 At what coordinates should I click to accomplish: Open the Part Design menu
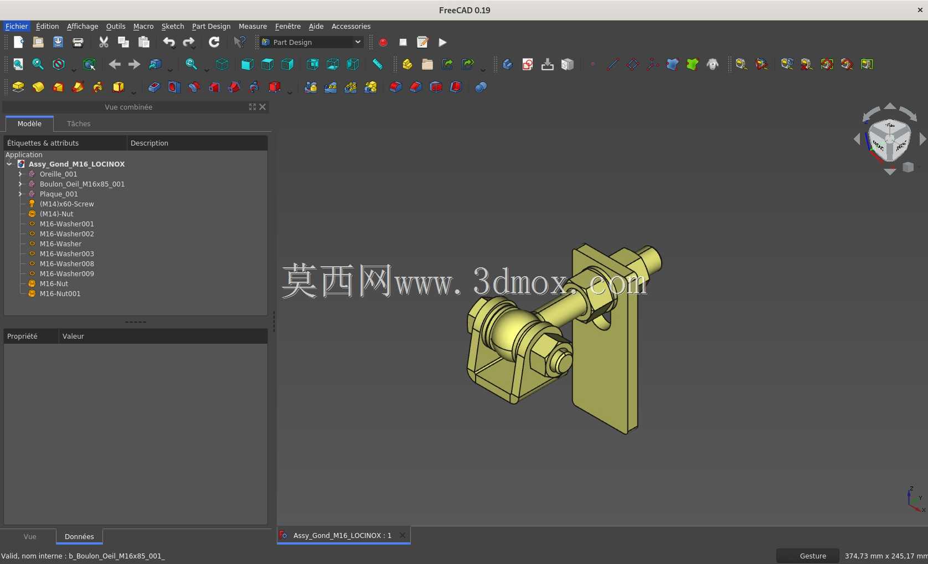tap(211, 26)
